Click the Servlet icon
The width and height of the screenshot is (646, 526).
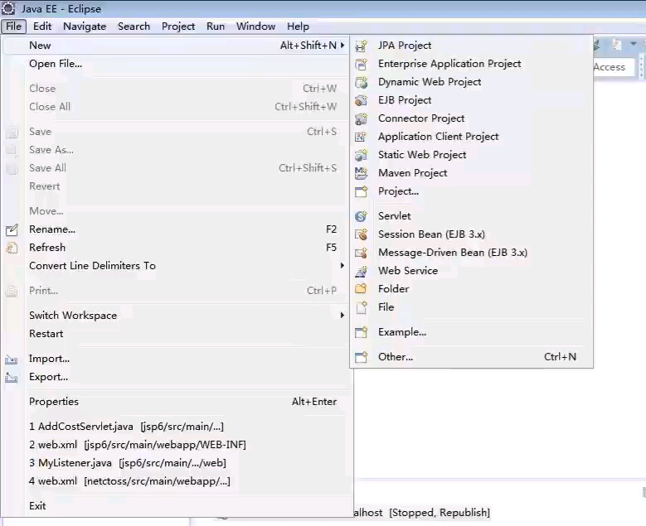[x=361, y=216]
